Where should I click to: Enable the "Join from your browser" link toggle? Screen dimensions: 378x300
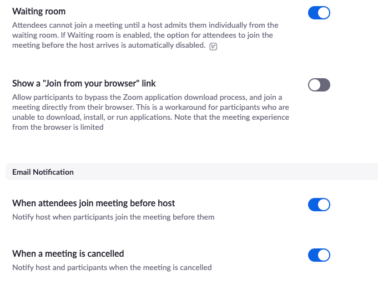pos(319,85)
